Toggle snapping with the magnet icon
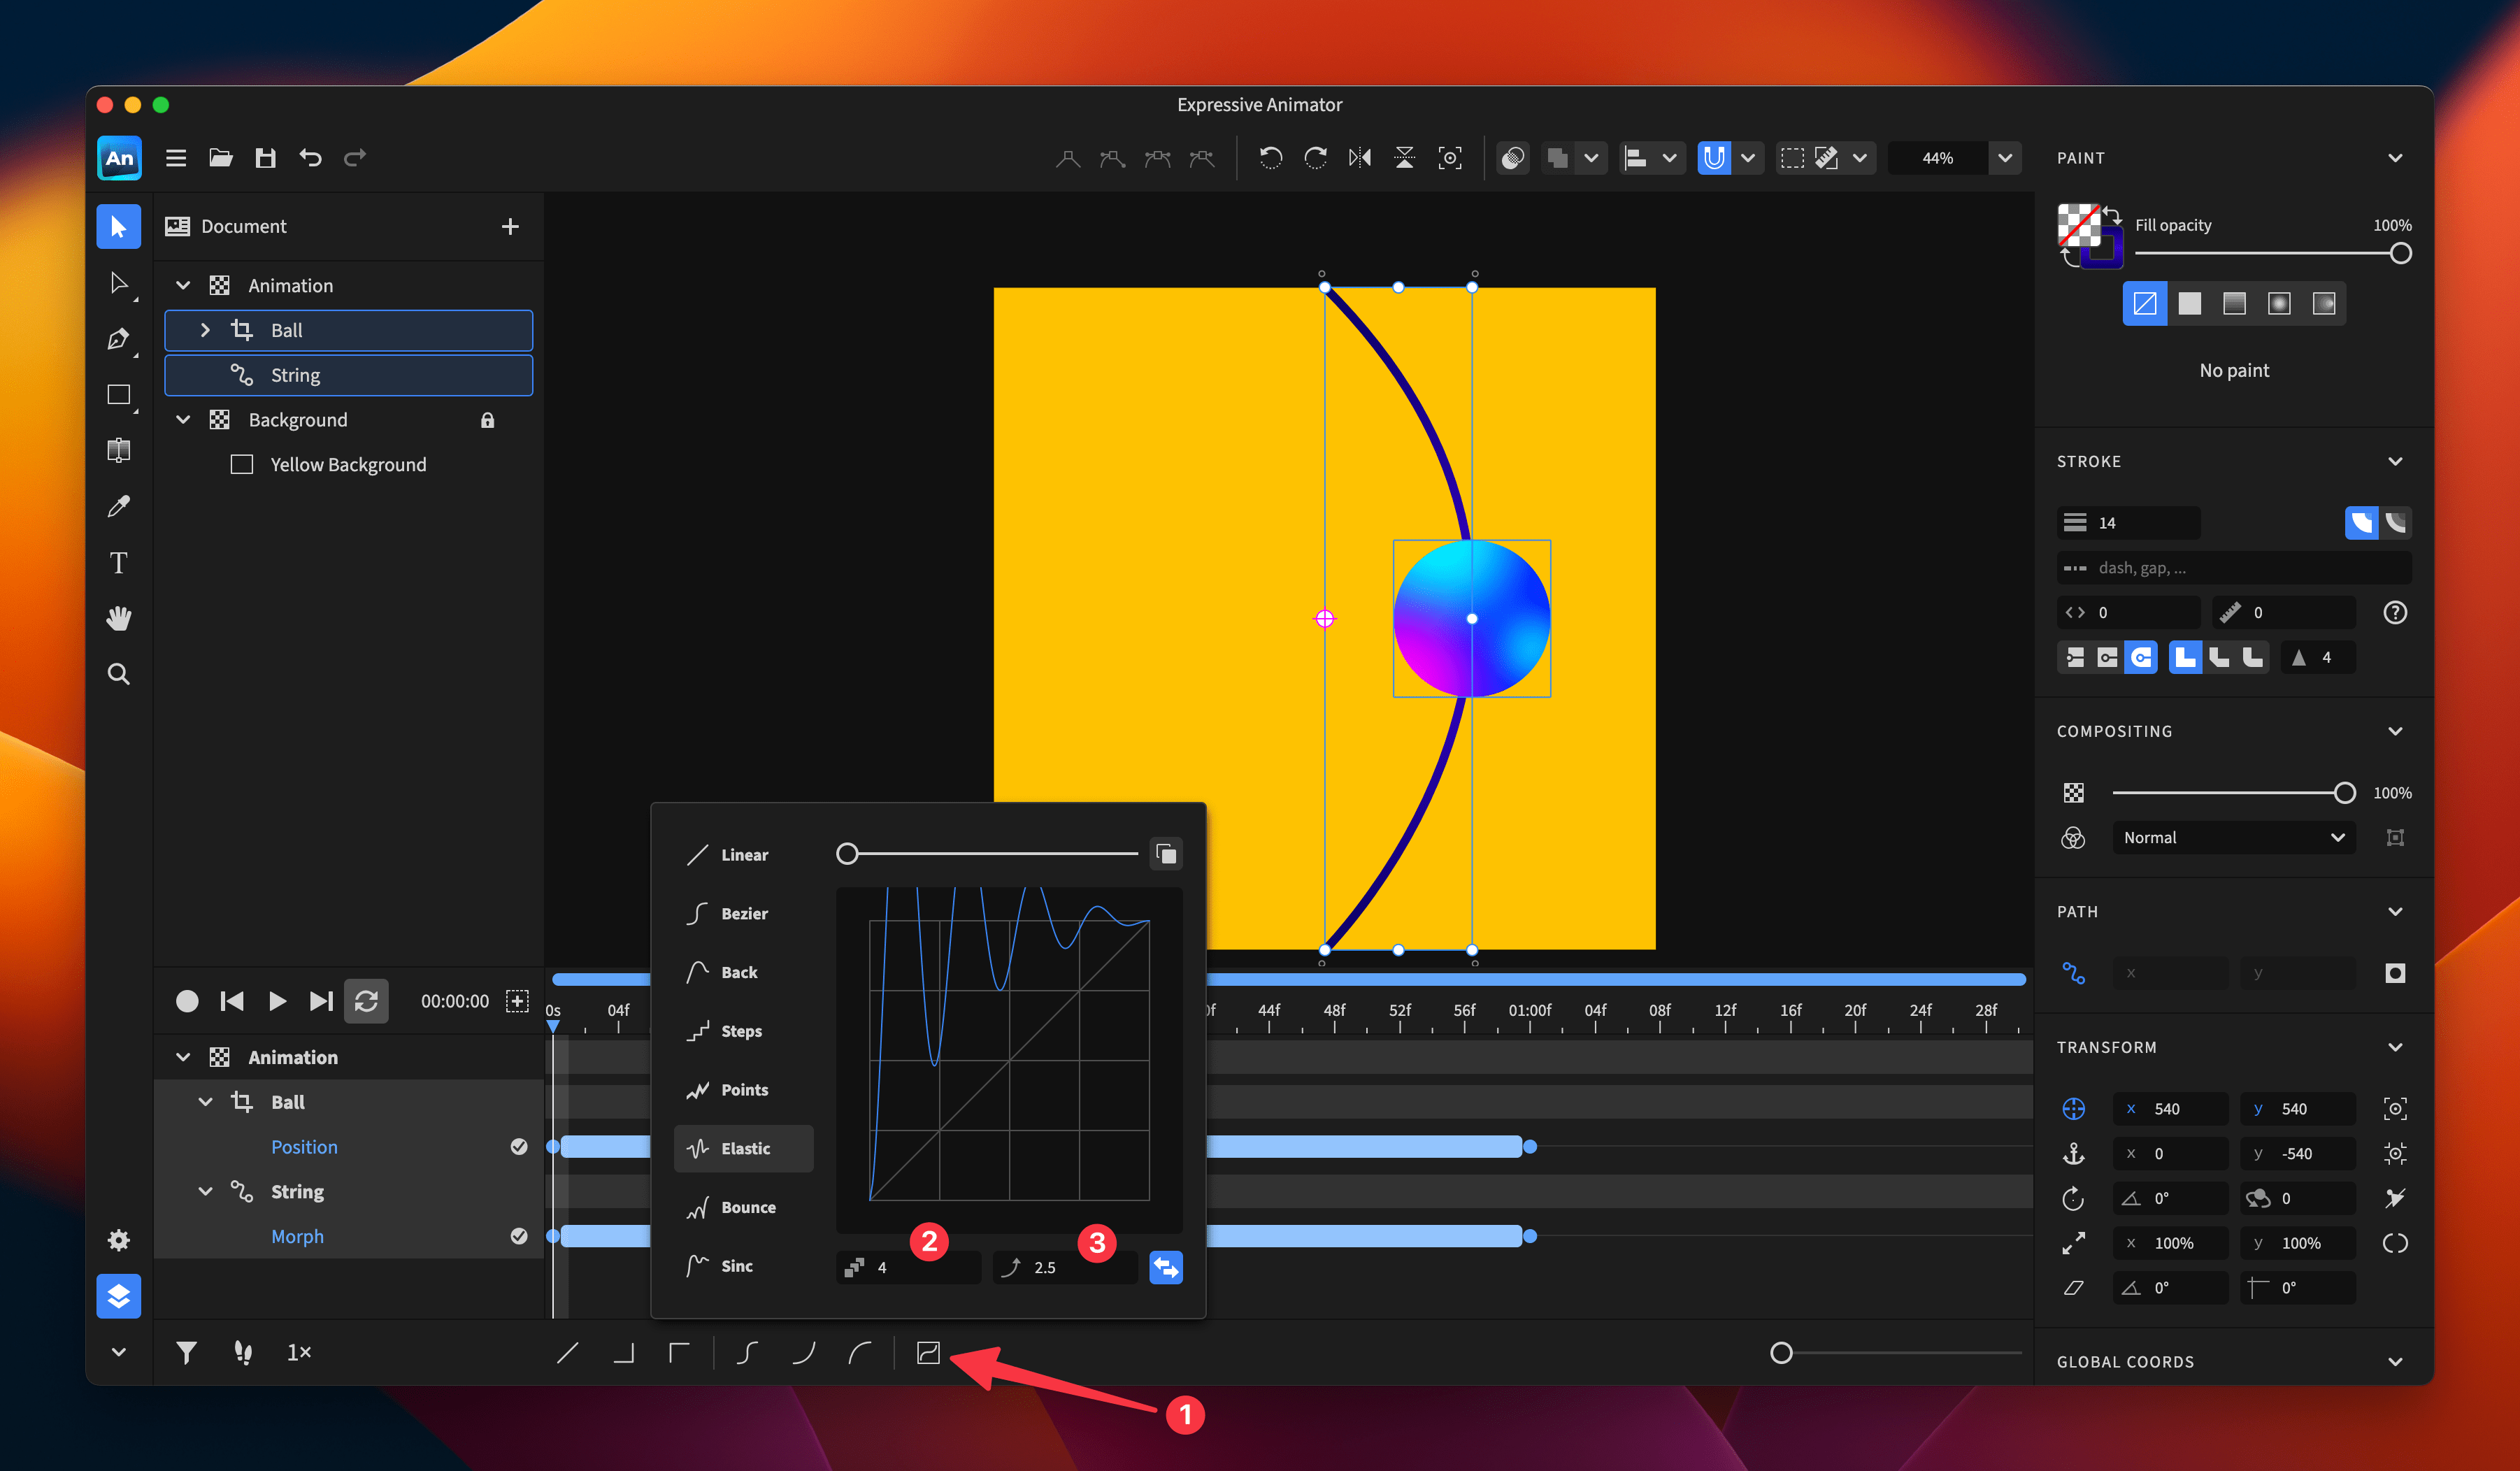Image resolution: width=2520 pixels, height=1471 pixels. click(x=1714, y=157)
